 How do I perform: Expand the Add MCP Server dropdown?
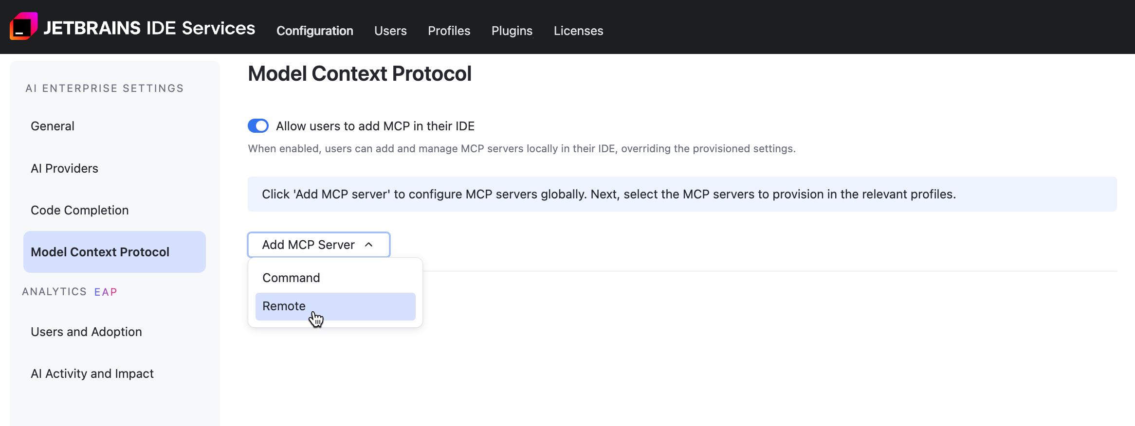click(x=309, y=245)
